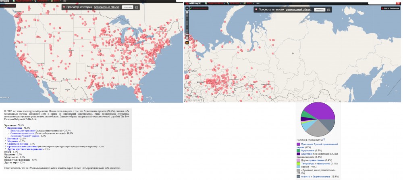Click the zoom-in plus button on the right map
The width and height of the screenshot is (403, 180).
click(x=187, y=13)
